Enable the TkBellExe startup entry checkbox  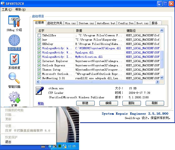point(39,35)
